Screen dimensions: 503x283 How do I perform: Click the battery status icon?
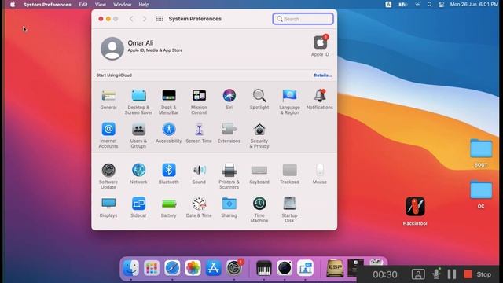(x=402, y=5)
